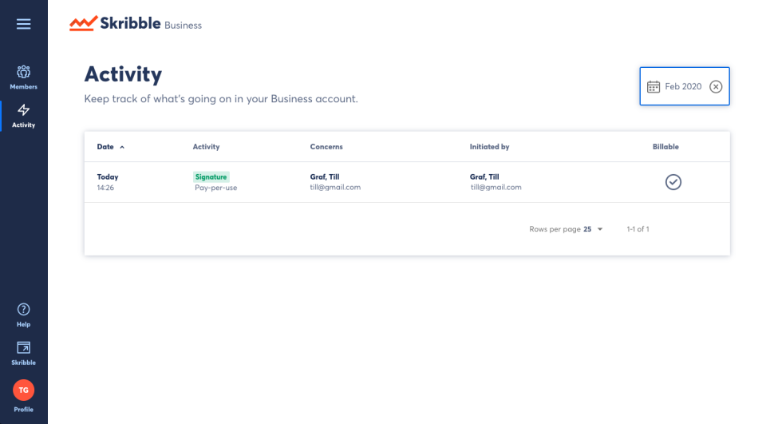This screenshot has height=424, width=766.
Task: Click the Members people icon
Action: click(24, 72)
